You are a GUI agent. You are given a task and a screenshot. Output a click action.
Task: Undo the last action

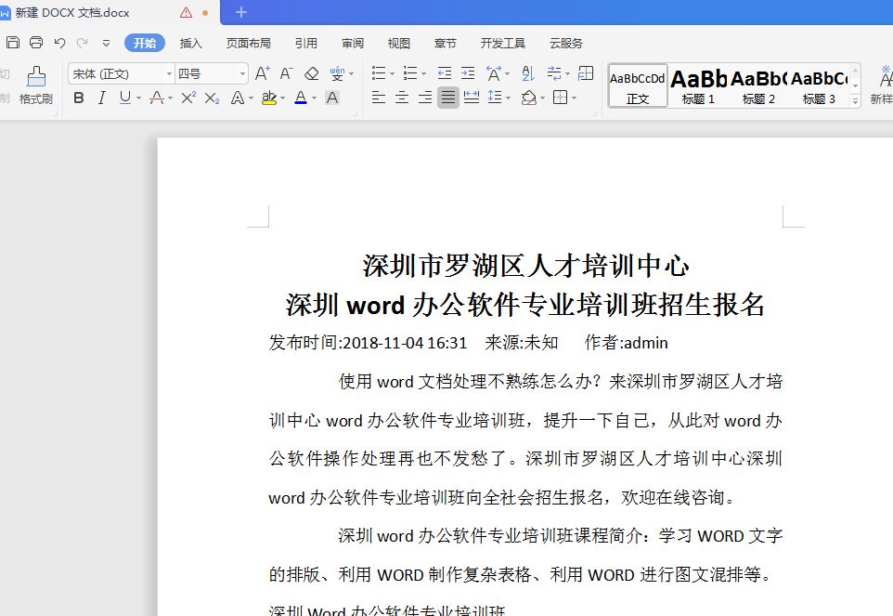pyautogui.click(x=59, y=43)
